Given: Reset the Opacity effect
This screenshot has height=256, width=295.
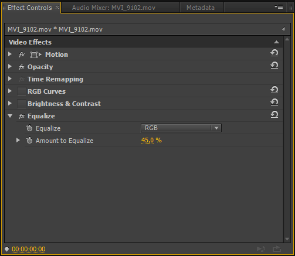Looking at the screenshot, I should 274,65.
